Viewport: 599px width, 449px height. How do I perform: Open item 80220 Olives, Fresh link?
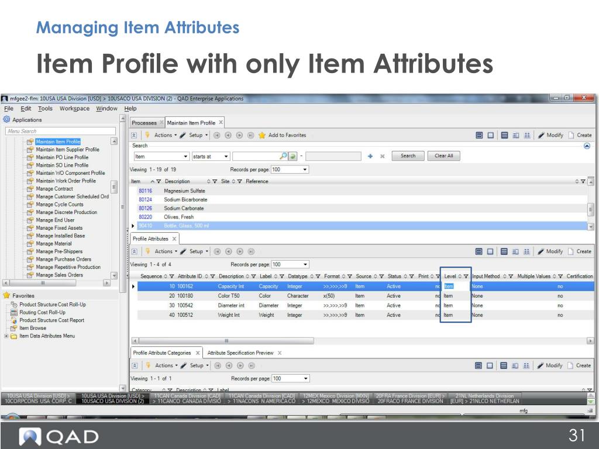145,217
